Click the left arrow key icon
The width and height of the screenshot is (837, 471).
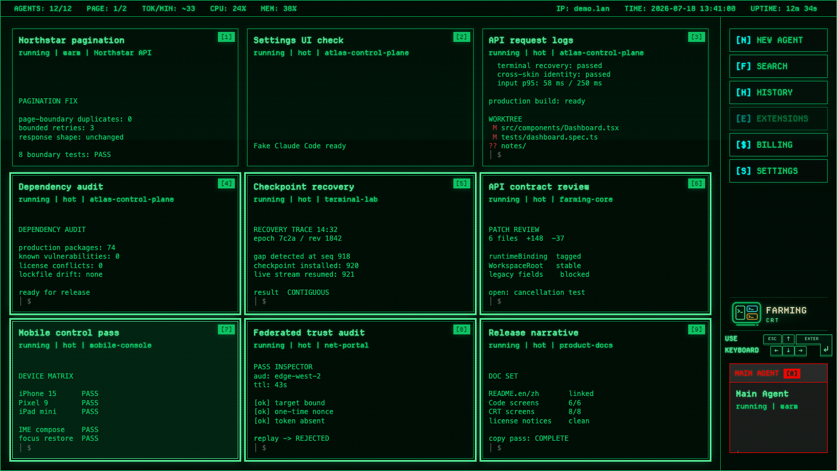click(x=776, y=351)
